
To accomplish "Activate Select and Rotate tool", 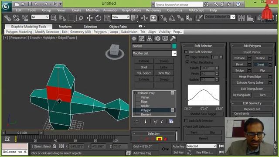I will click(x=98, y=18).
